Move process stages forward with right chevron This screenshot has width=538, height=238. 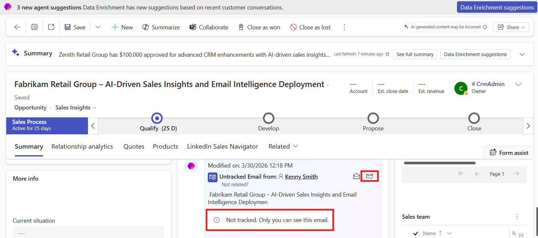(528, 126)
